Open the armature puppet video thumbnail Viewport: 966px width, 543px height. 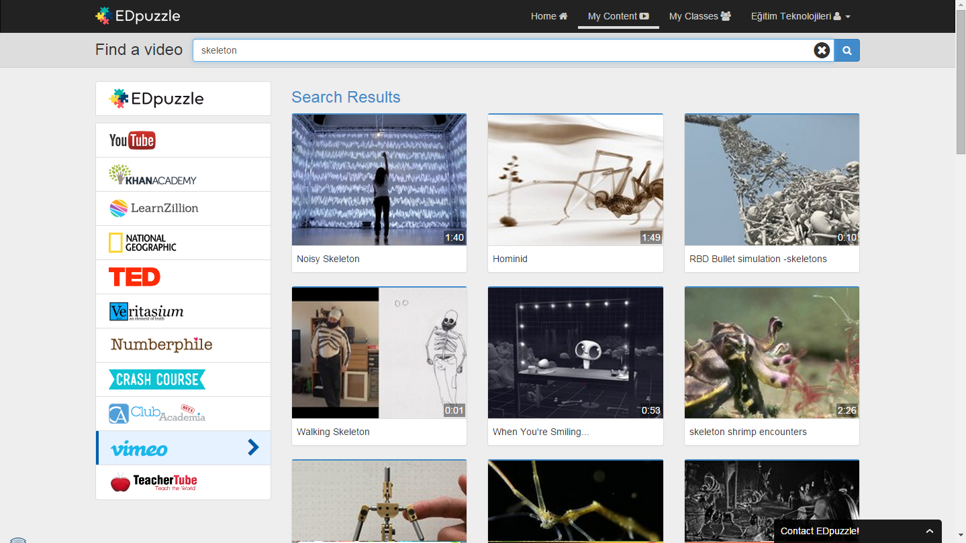[379, 501]
